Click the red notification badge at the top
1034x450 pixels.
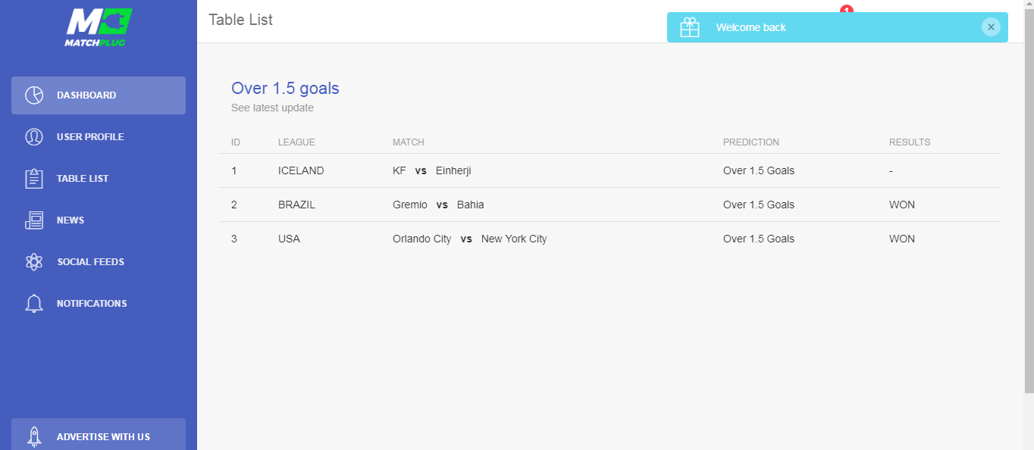click(847, 8)
